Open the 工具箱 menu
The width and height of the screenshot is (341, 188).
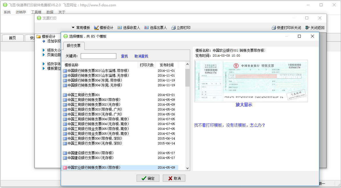click(36, 12)
